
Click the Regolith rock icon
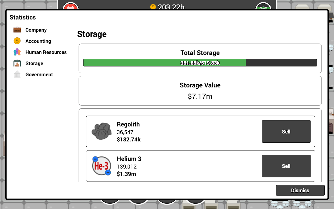pyautogui.click(x=102, y=131)
